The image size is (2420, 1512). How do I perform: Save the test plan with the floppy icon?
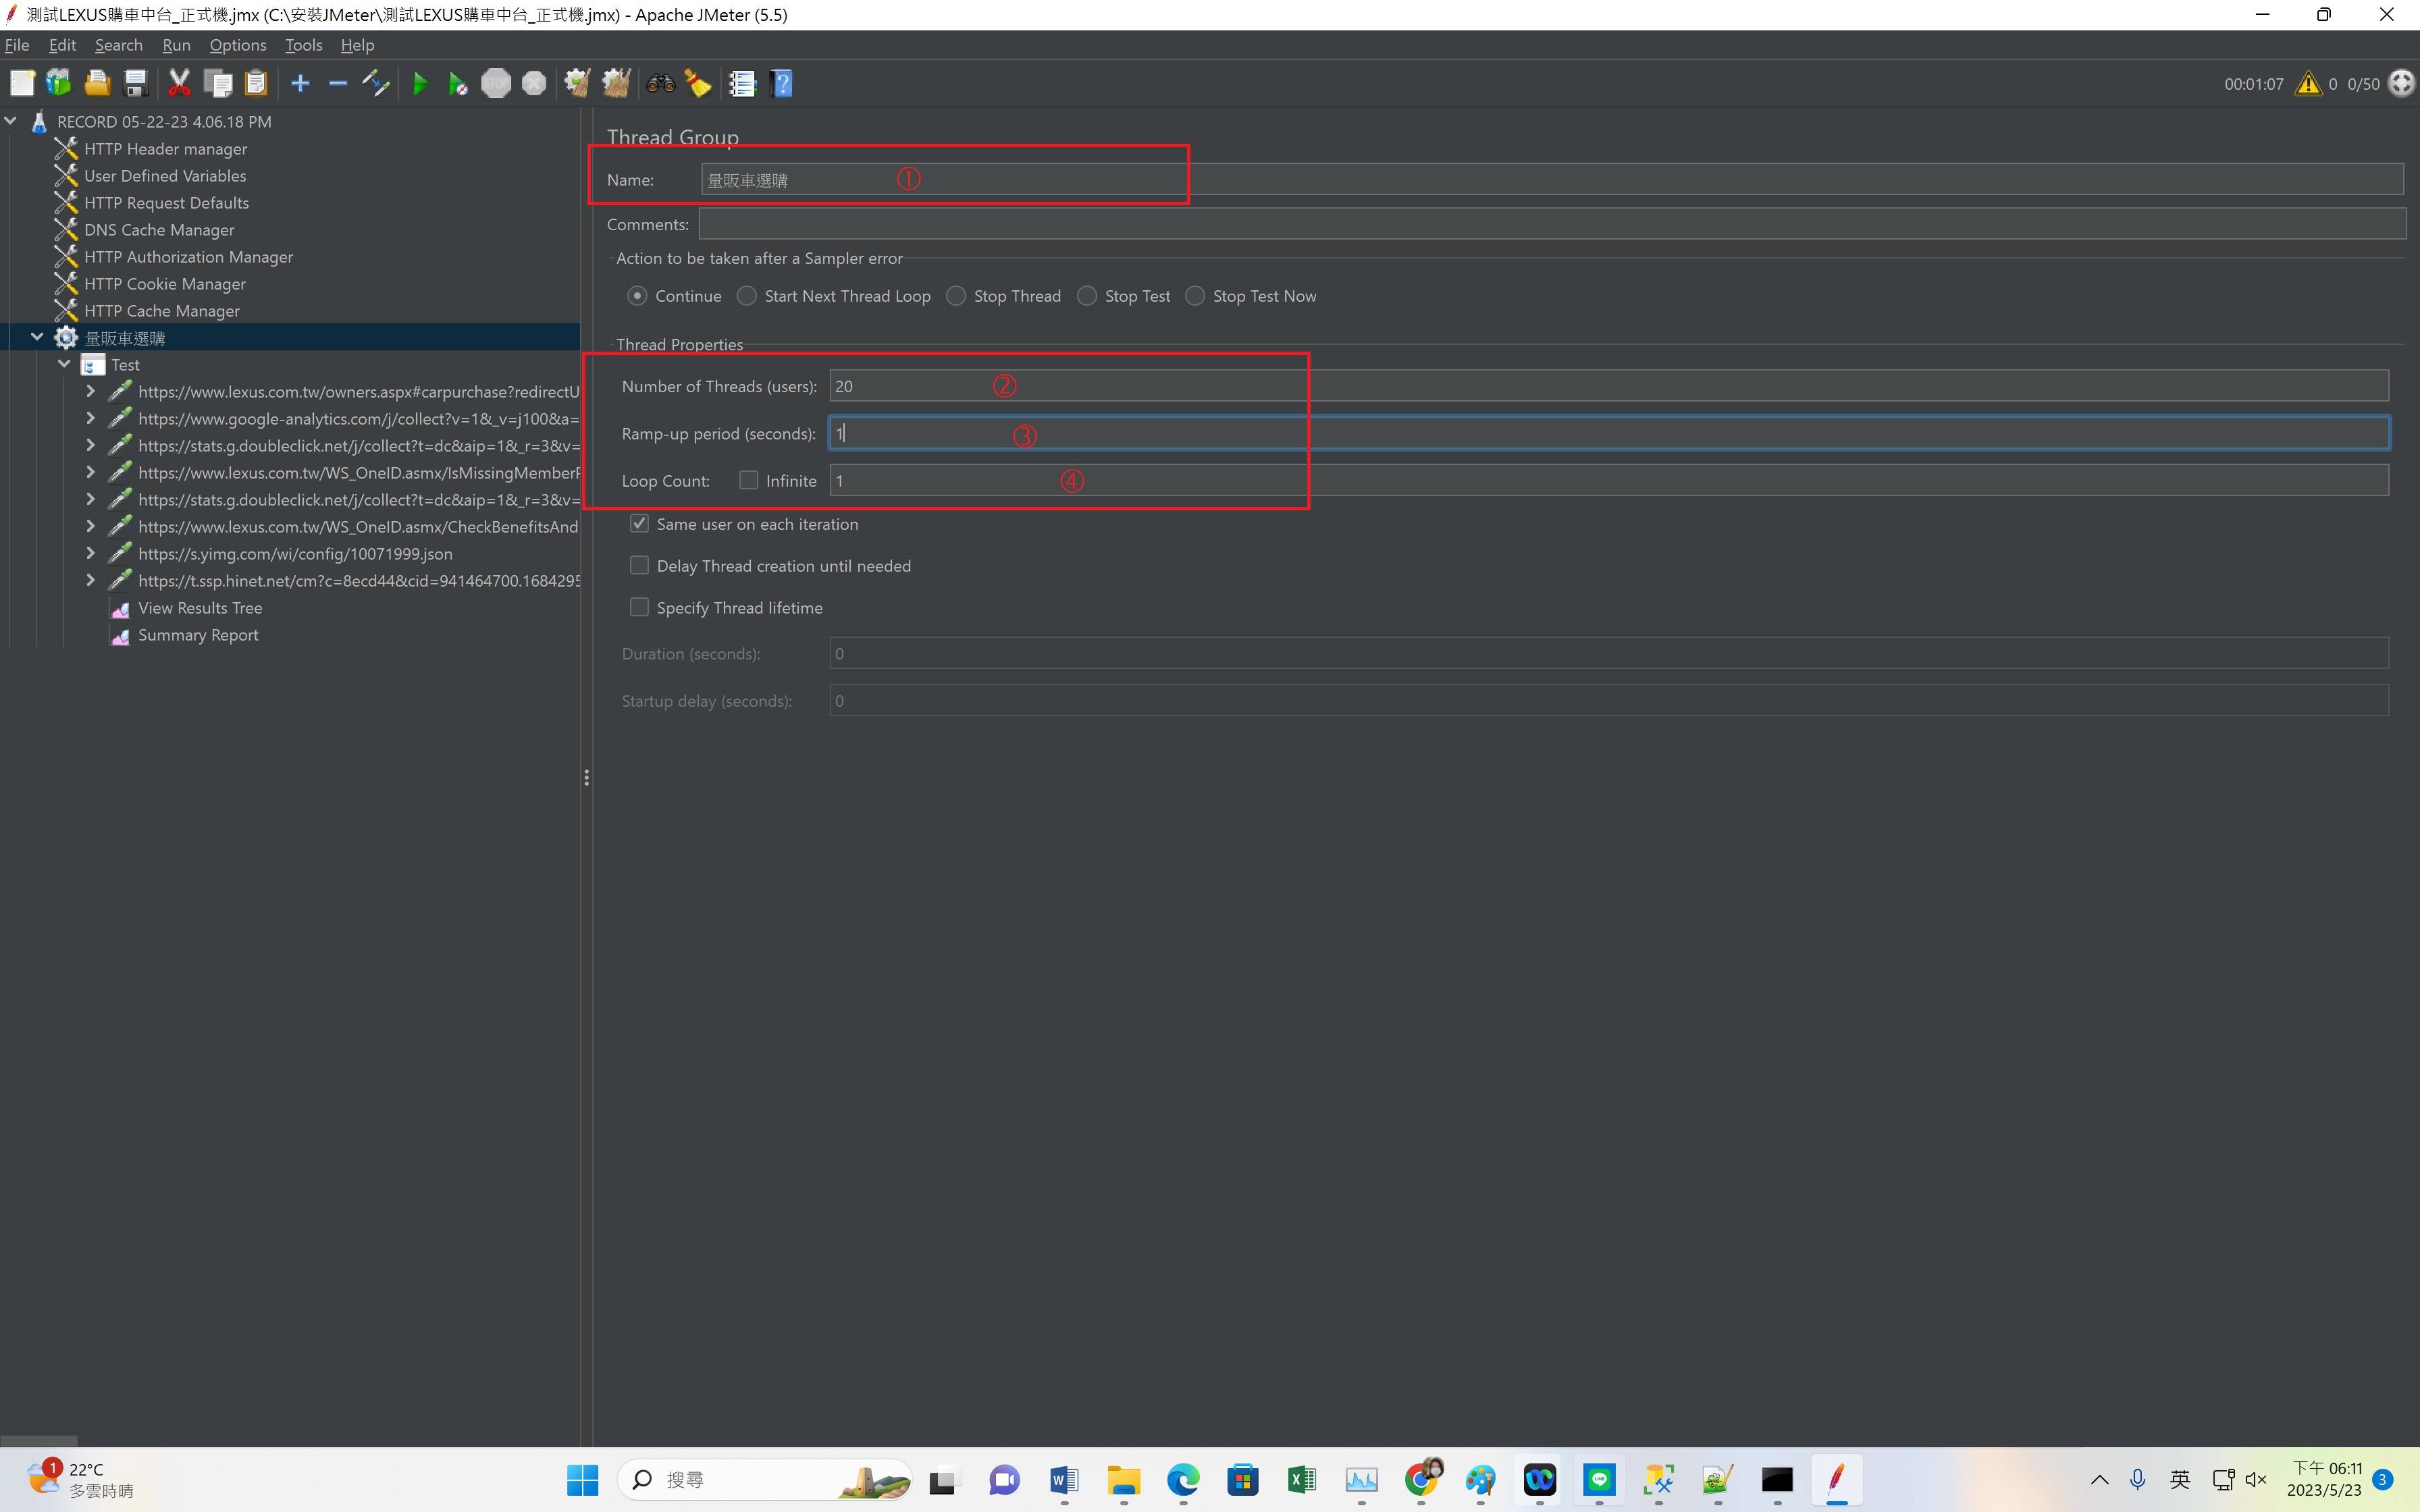[136, 84]
